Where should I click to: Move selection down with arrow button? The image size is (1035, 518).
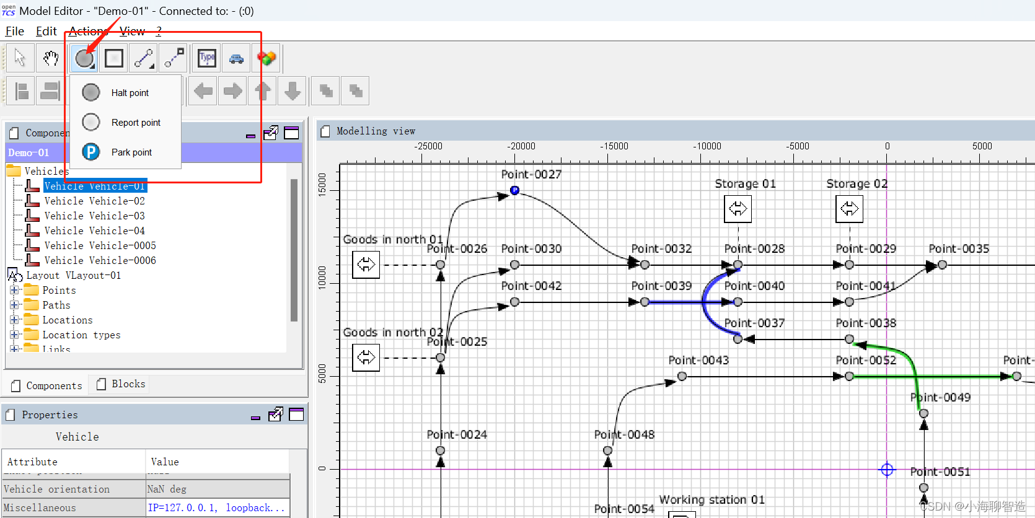[293, 91]
